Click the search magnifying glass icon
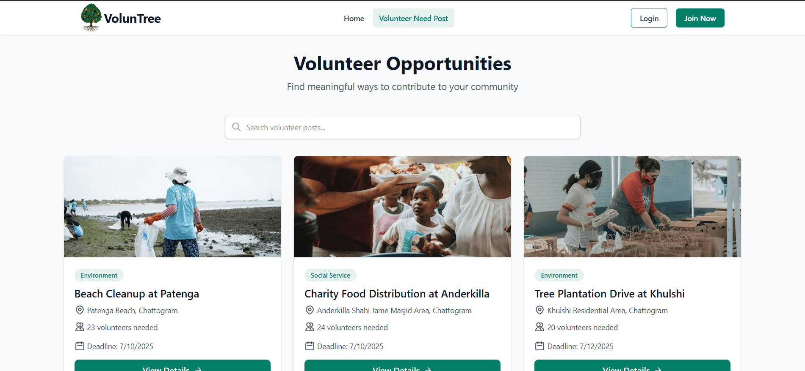This screenshot has height=371, width=805. pos(236,127)
